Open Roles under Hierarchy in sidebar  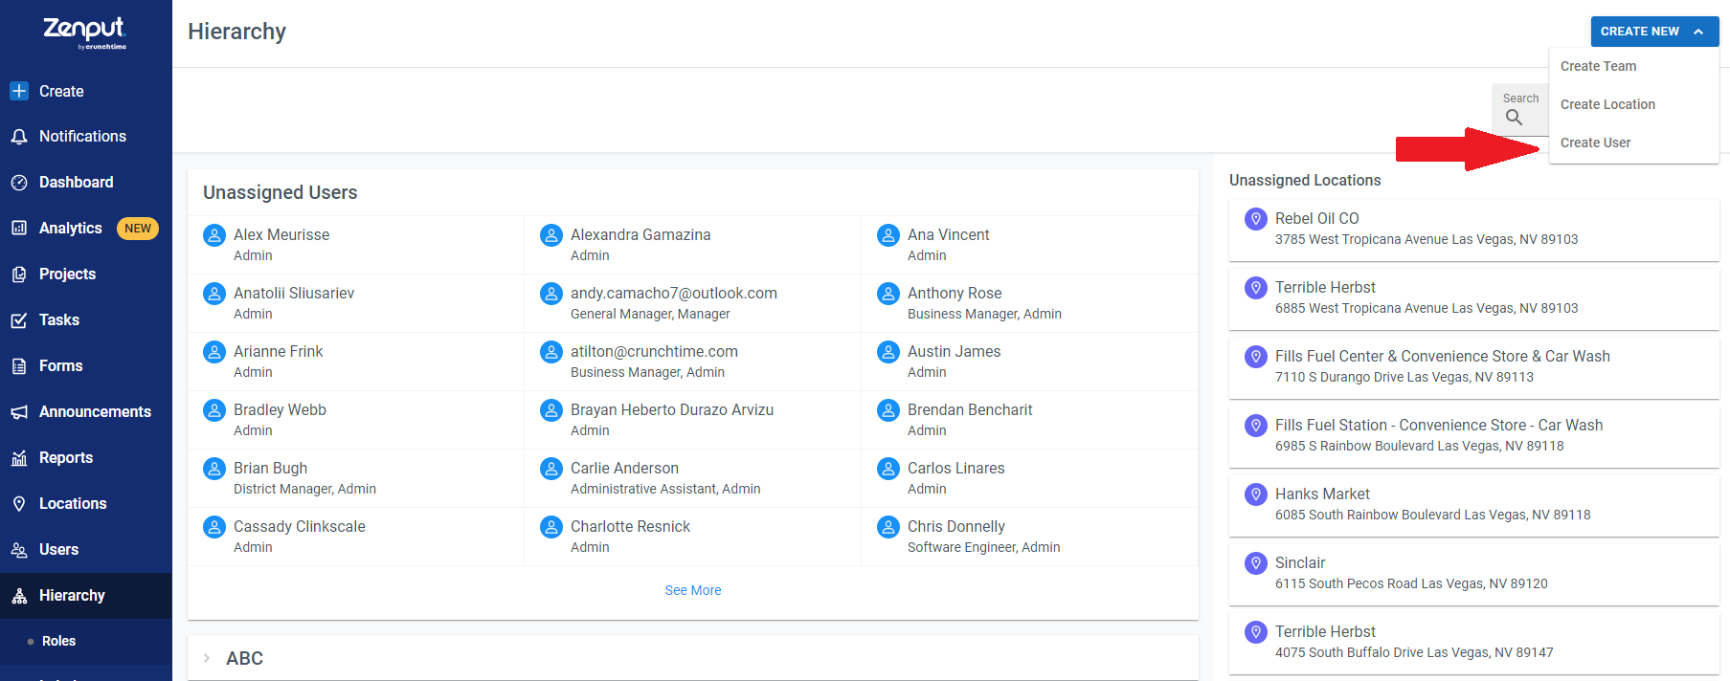pos(58,641)
